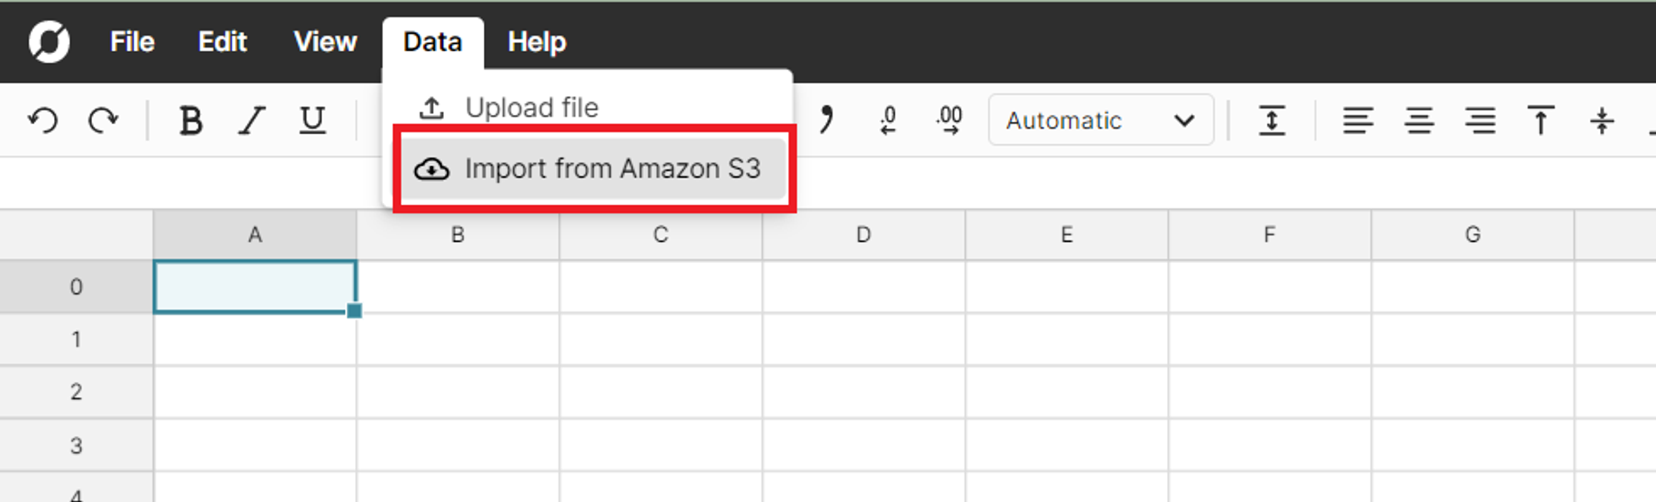1656x502 pixels.
Task: Redo the last action
Action: 103,119
